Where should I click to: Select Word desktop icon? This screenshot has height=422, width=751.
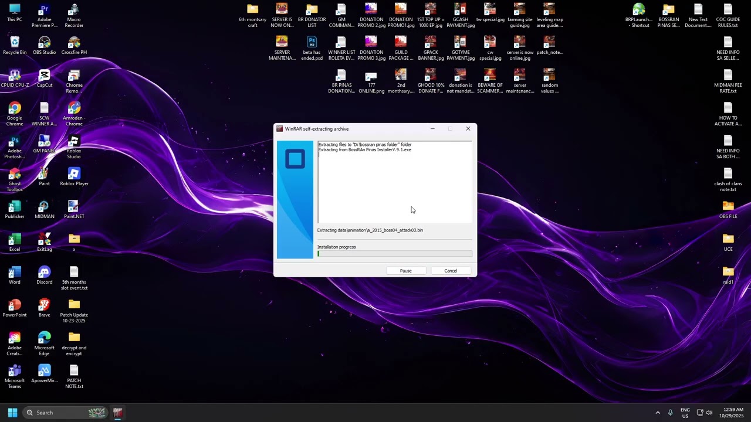pyautogui.click(x=15, y=275)
